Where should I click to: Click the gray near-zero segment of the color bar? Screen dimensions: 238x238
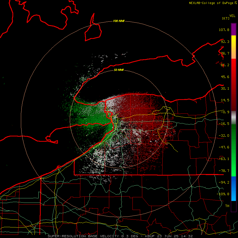234,117
